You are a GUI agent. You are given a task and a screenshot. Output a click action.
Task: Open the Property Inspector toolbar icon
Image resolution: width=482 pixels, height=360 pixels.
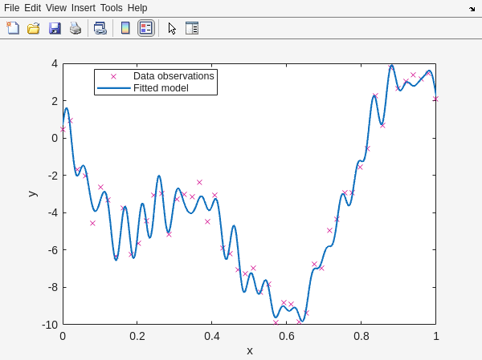coord(192,28)
